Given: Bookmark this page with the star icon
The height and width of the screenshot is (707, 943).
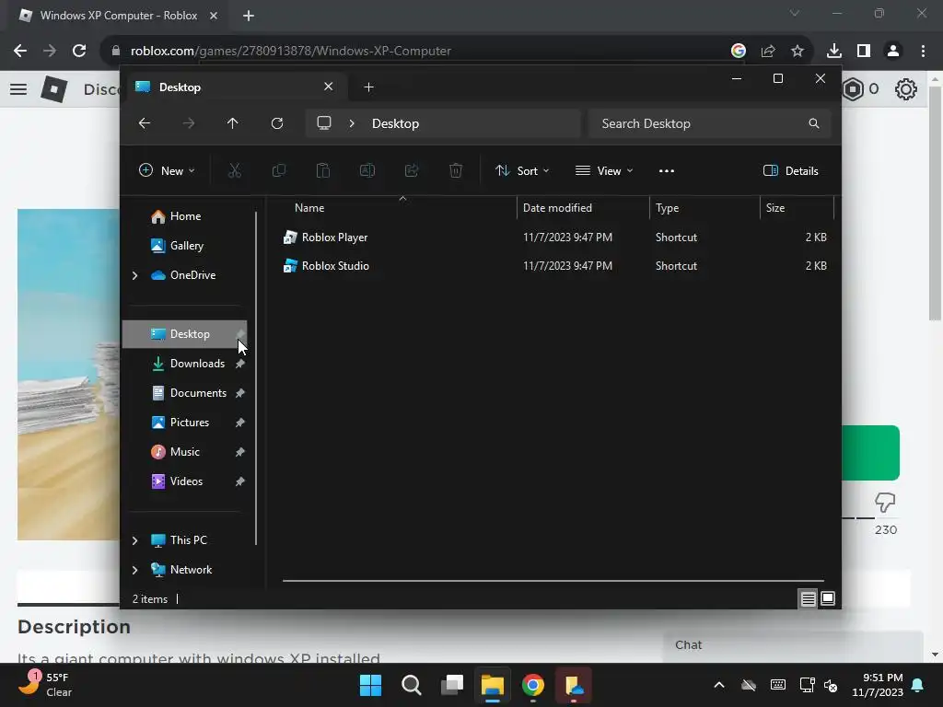Looking at the screenshot, I should (797, 51).
